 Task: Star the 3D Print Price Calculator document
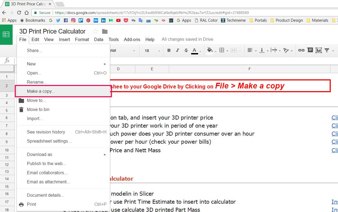coord(96,31)
